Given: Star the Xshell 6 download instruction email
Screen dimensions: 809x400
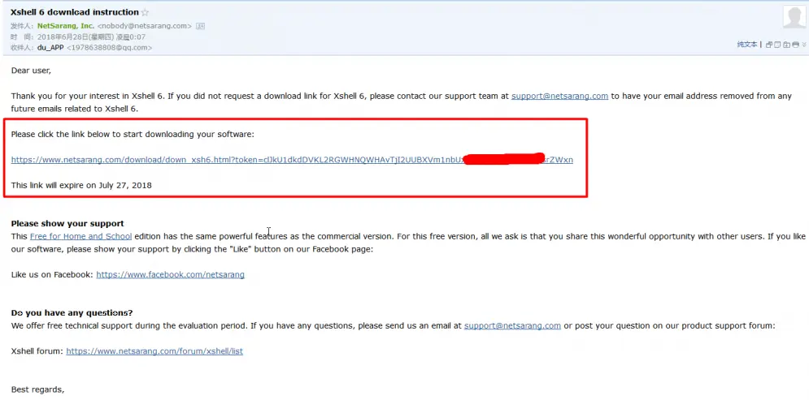Looking at the screenshot, I should pos(145,12).
